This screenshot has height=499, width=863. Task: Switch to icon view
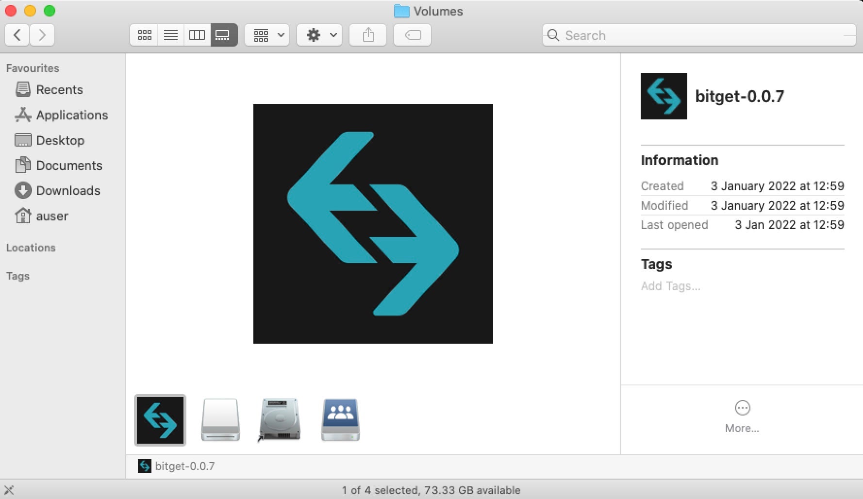click(x=144, y=35)
